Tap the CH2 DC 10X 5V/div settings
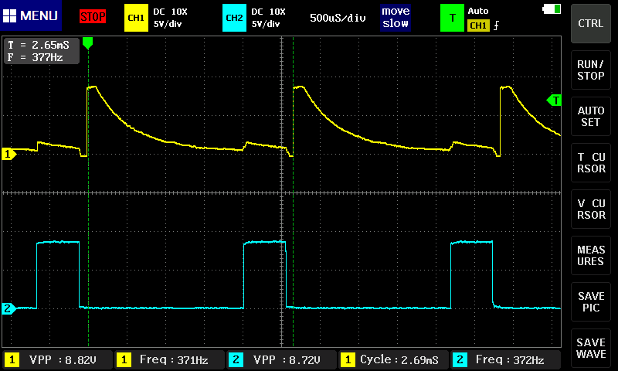The width and height of the screenshot is (618, 371). coord(268,18)
